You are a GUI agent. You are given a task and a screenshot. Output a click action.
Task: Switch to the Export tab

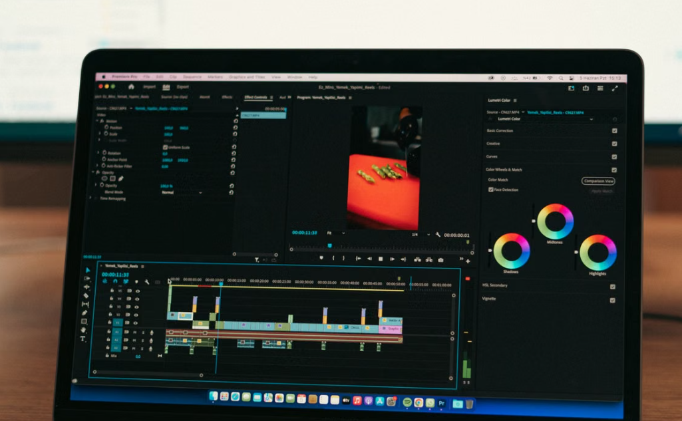click(183, 86)
